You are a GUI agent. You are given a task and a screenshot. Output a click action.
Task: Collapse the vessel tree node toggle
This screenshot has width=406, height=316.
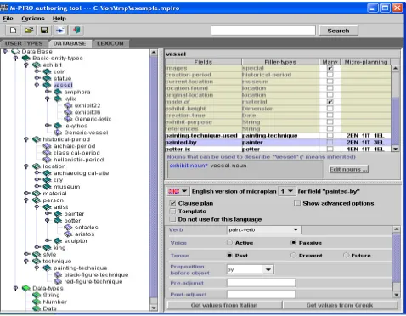[37, 85]
